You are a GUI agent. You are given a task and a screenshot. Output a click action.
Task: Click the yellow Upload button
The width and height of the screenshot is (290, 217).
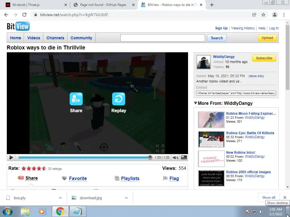point(267,38)
